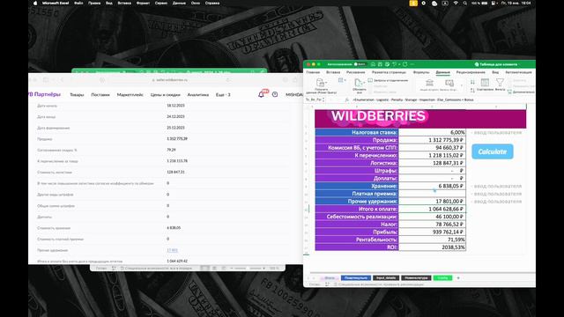The height and width of the screenshot is (317, 564).
Task: Select the ROI value cell 2038,53%
Action: coord(432,247)
